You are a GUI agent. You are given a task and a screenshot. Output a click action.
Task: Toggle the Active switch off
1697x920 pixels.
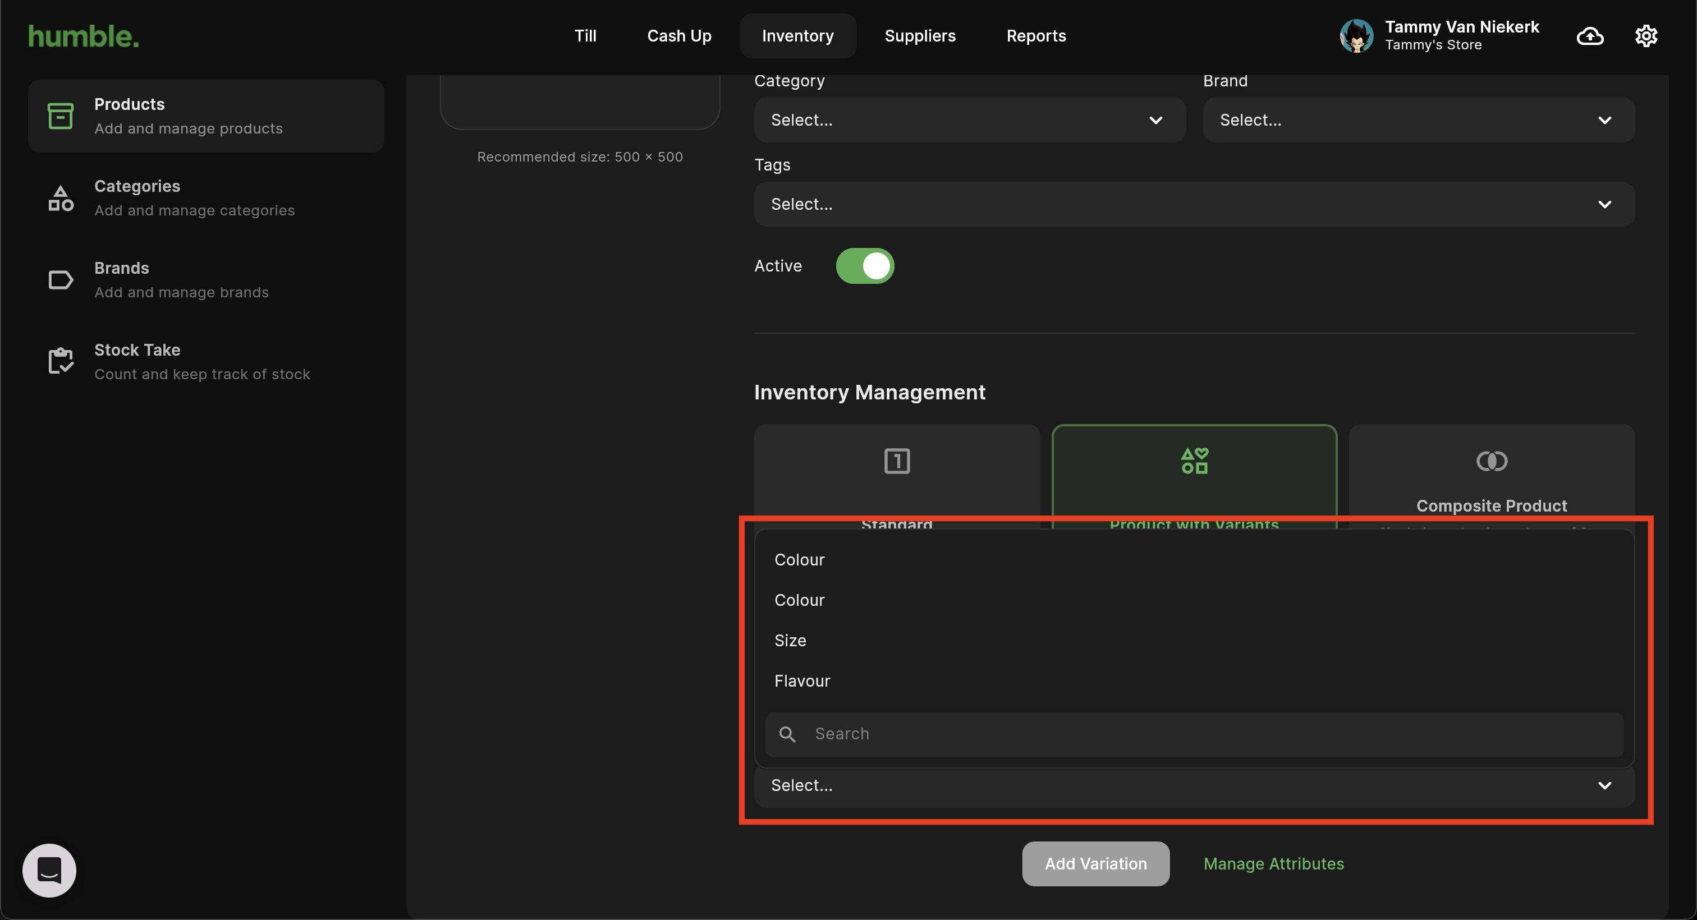click(864, 265)
